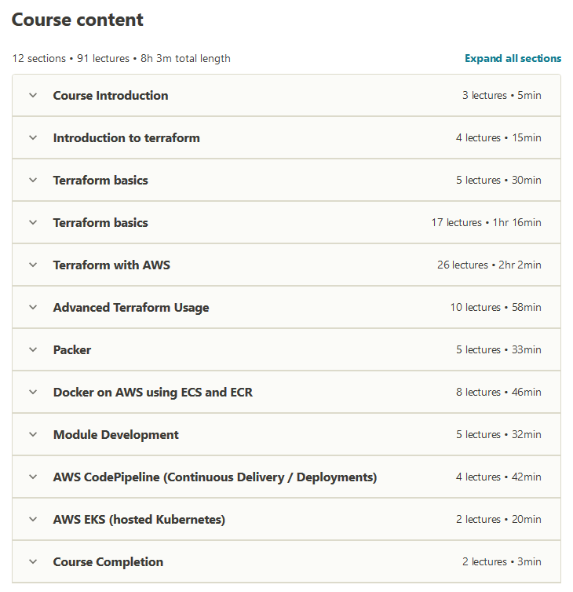Click the "Module Development" section title
Viewport: 573px width, 592px height.
(116, 434)
